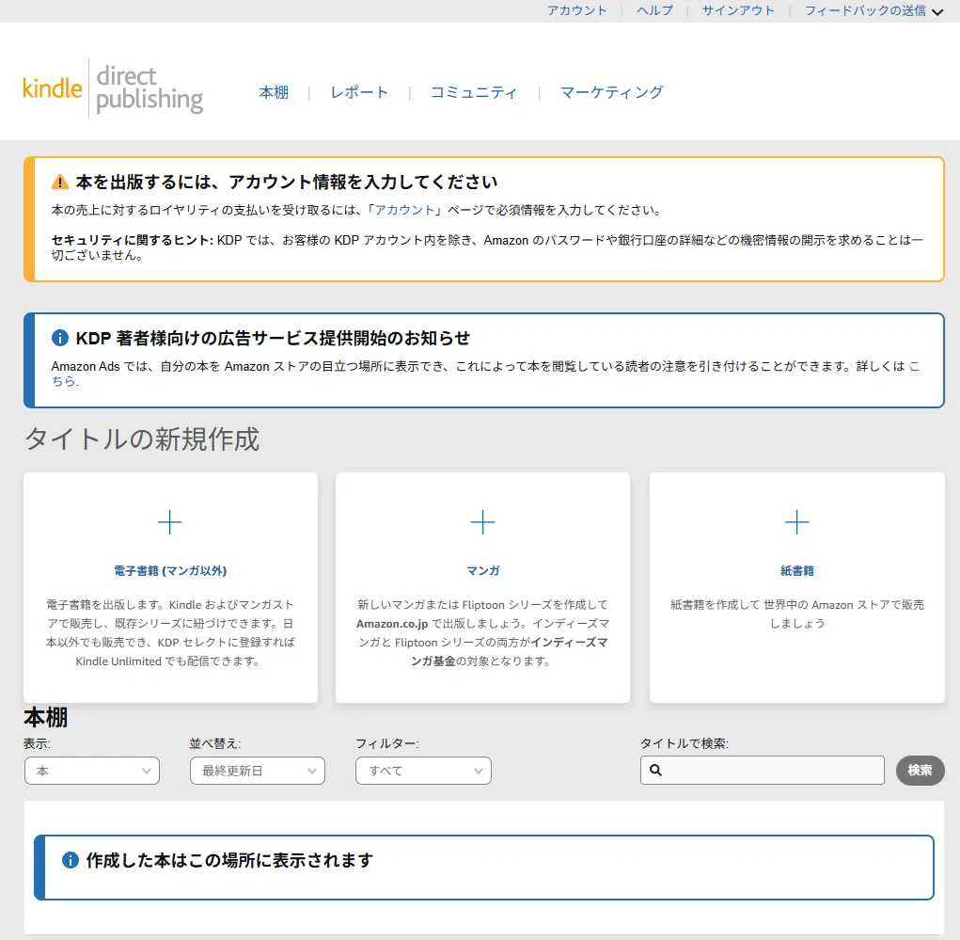
Task: Click the タイトルで検索: label
Action: (684, 743)
